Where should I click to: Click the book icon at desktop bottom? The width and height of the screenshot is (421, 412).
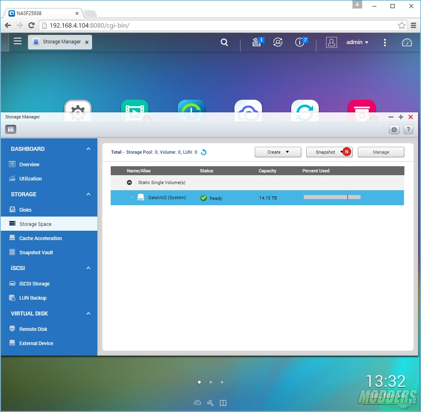pyautogui.click(x=223, y=403)
